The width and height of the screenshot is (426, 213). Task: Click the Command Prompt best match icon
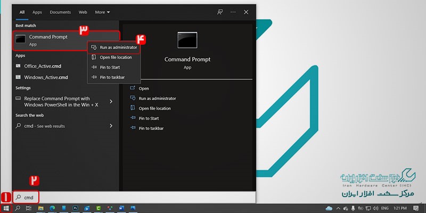point(21,39)
